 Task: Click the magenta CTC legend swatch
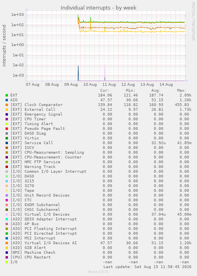tap(7, 200)
